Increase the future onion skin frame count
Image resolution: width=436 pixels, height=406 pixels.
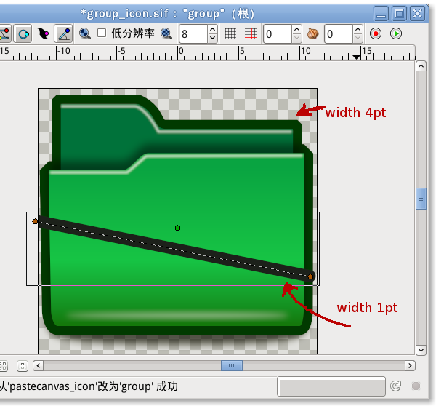358,30
